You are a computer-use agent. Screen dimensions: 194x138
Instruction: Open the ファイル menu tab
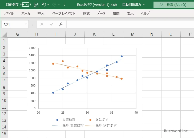9,13
